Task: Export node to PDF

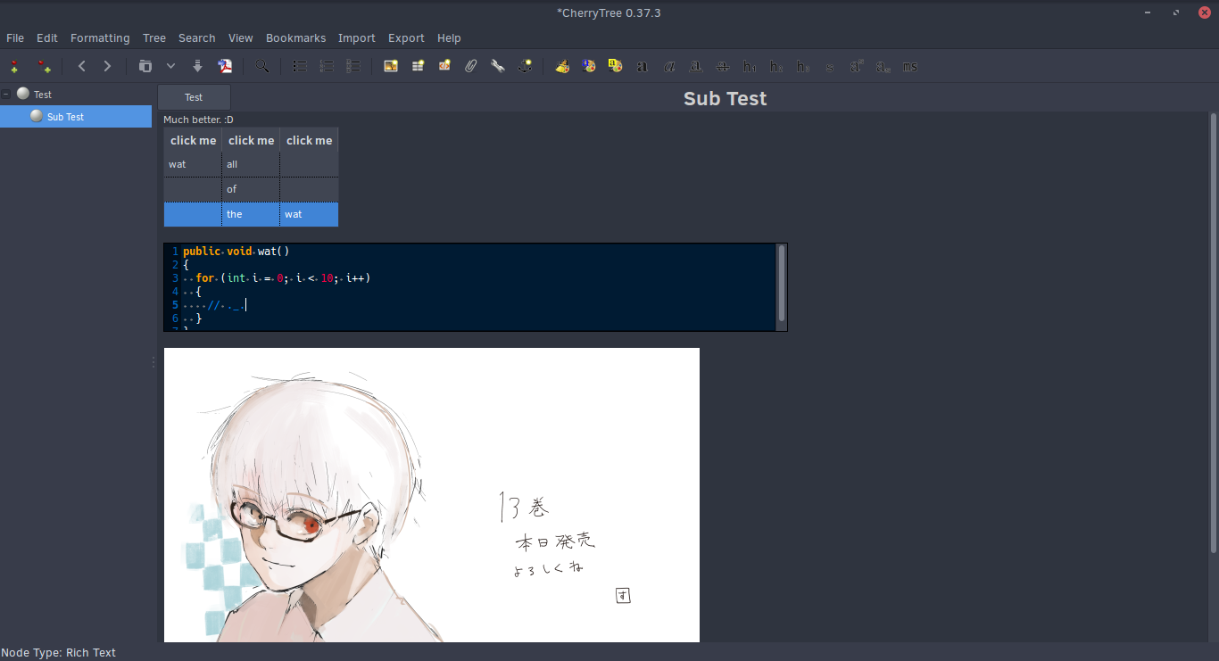Action: pos(226,66)
